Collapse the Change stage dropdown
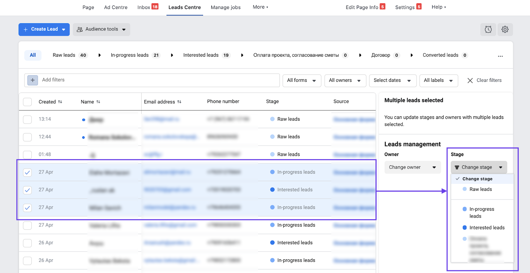 479,167
